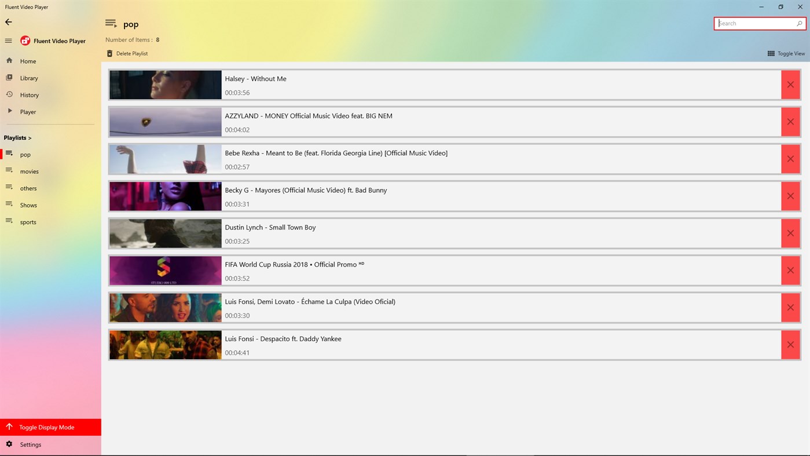This screenshot has height=456, width=810.
Task: Switch to the sports playlist
Action: (28, 221)
